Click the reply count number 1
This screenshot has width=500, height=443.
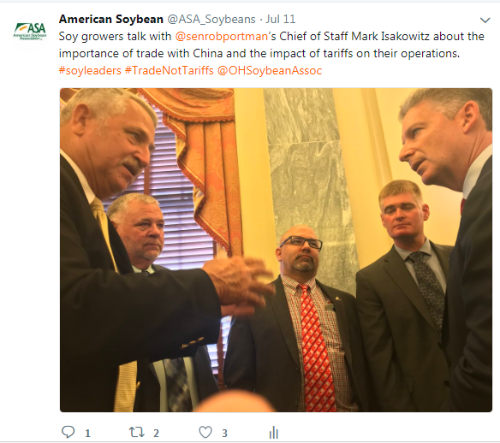(87, 433)
